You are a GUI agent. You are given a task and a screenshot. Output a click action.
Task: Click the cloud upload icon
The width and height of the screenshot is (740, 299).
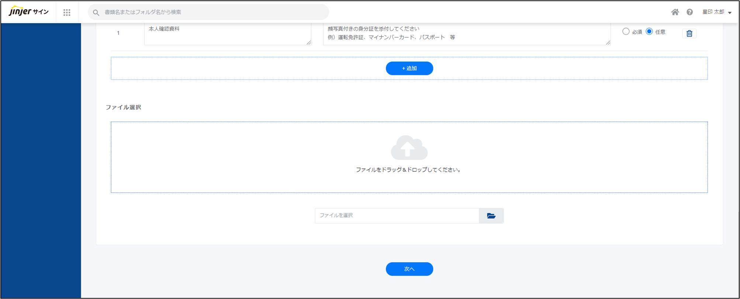click(409, 147)
